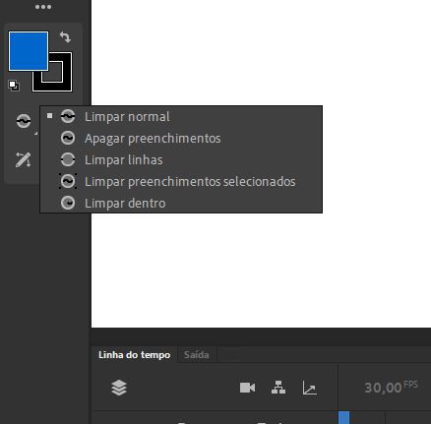
Task: Choose 'Limpar dentro' eraser mode
Action: (181, 203)
